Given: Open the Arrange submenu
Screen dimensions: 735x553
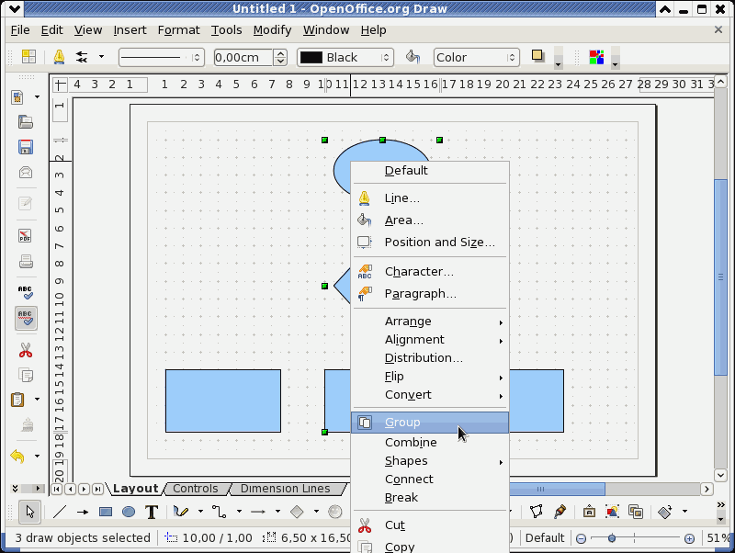Looking at the screenshot, I should tap(430, 322).
